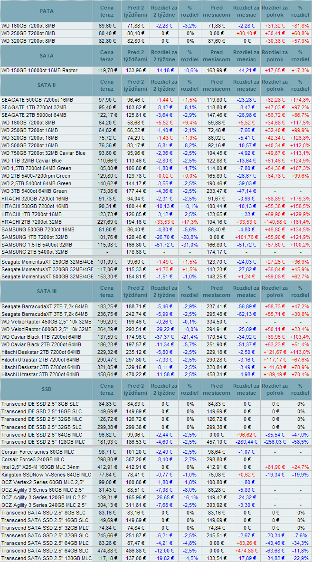Image resolution: width=312 pixels, height=562 pixels.
Task: Click Corsair Force3 240GB MLC name
Action: 33,459
